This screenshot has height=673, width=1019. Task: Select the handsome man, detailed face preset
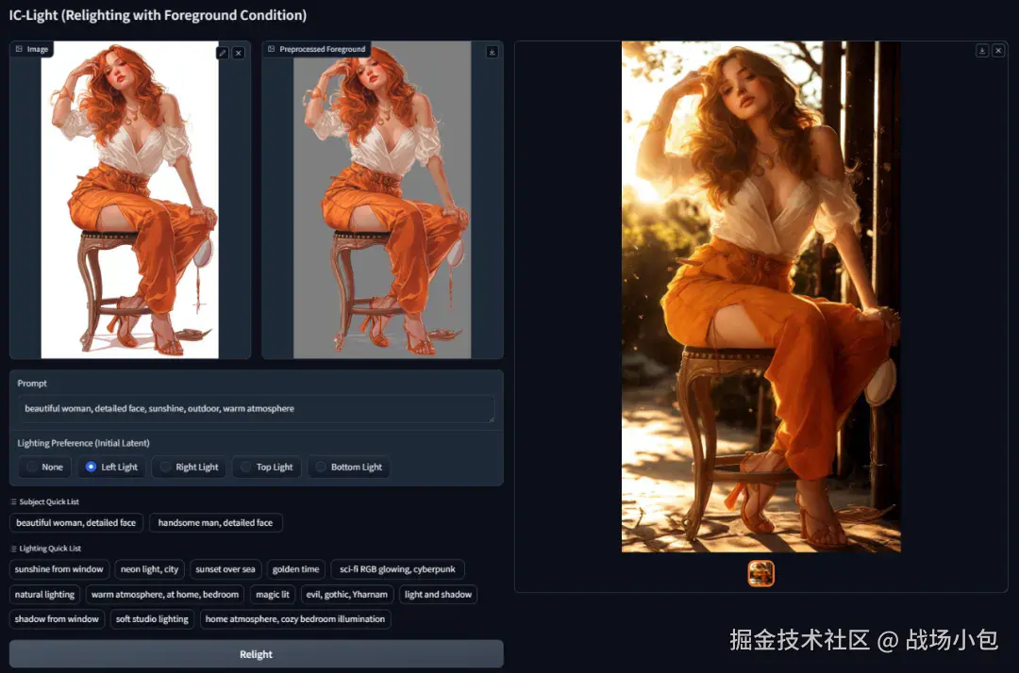point(215,522)
